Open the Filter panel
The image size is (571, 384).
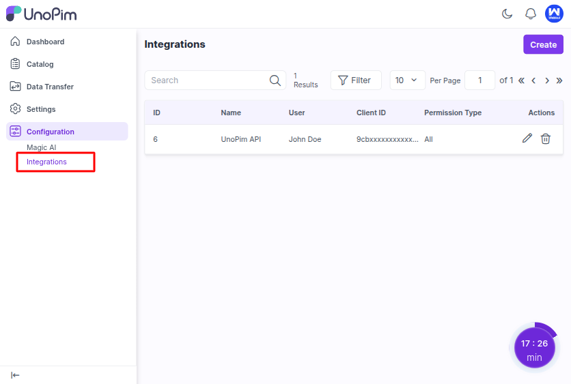[x=355, y=80]
